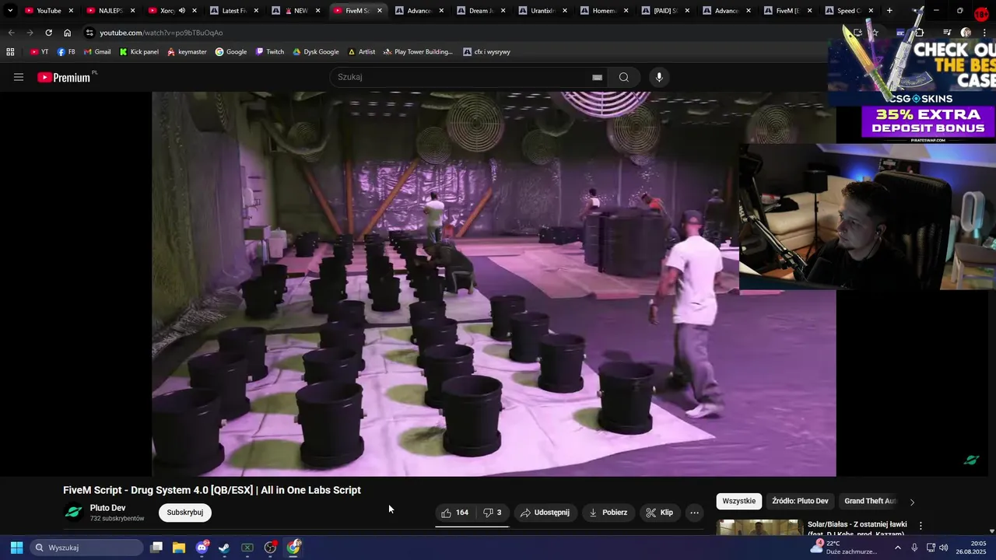Open File Explorer from the taskbar
Viewport: 996px width, 560px height.
(x=179, y=548)
